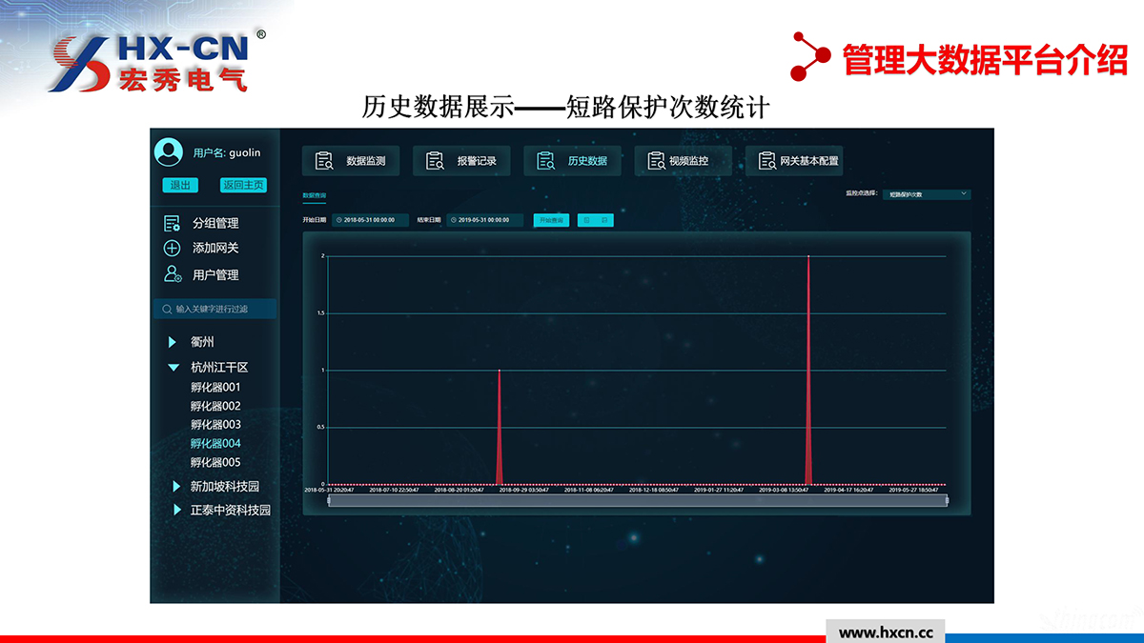Click the 视频监控 clipboard icon
Screen dimensions: 1144x643
pos(656,161)
